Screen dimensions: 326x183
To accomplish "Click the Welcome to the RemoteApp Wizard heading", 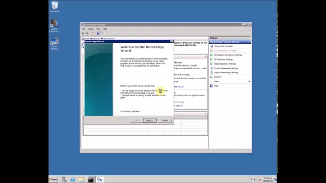I will (x=142, y=49).
